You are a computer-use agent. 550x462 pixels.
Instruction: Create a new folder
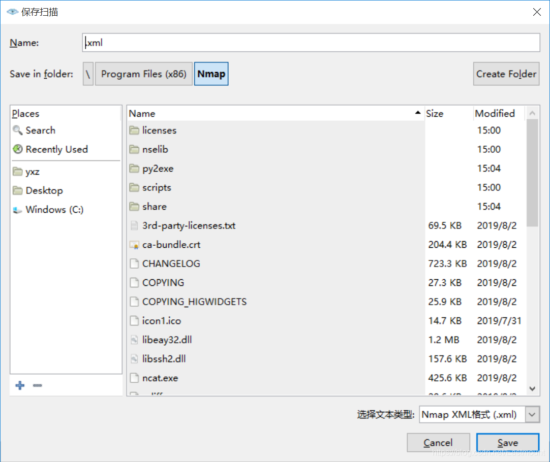pyautogui.click(x=506, y=74)
